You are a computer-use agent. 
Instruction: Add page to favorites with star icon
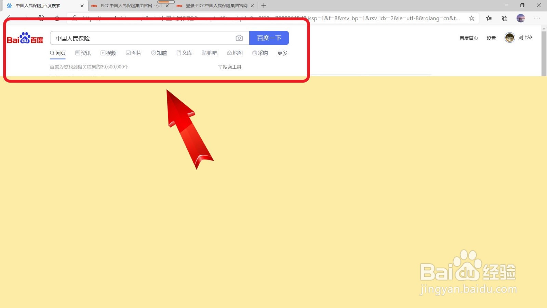tap(472, 18)
